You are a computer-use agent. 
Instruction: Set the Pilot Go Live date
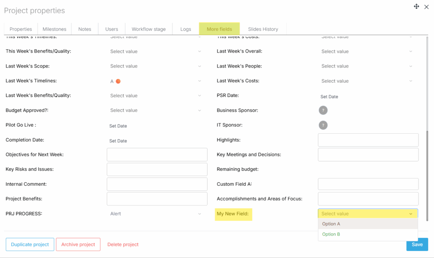[118, 126]
